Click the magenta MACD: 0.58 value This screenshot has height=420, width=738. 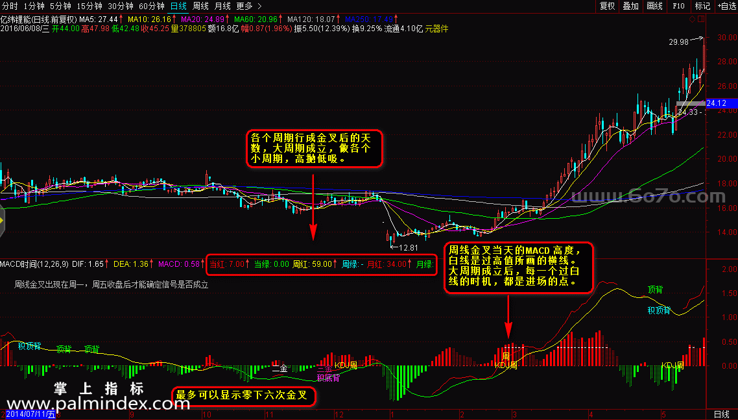[x=179, y=264]
